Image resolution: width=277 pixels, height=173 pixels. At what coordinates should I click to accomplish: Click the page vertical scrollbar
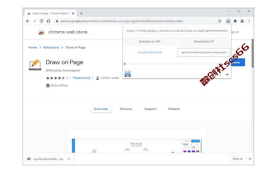click(253, 53)
